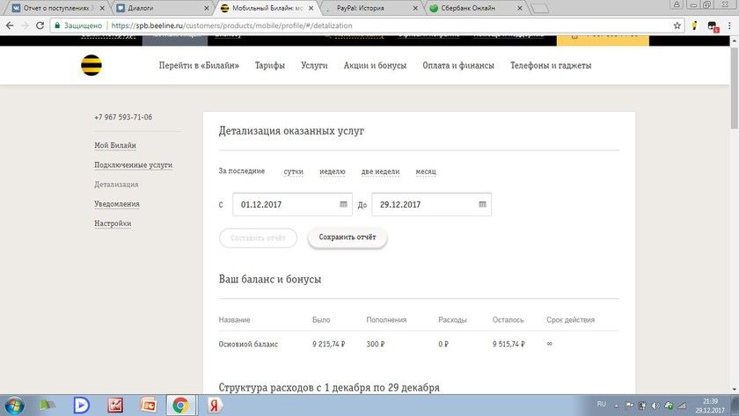Open Уведомления sidebar link
Viewport: 739px width, 416px height.
pos(117,204)
